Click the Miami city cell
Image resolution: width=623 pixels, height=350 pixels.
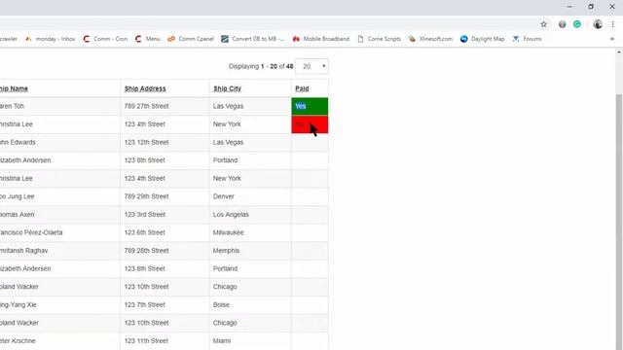(x=250, y=341)
